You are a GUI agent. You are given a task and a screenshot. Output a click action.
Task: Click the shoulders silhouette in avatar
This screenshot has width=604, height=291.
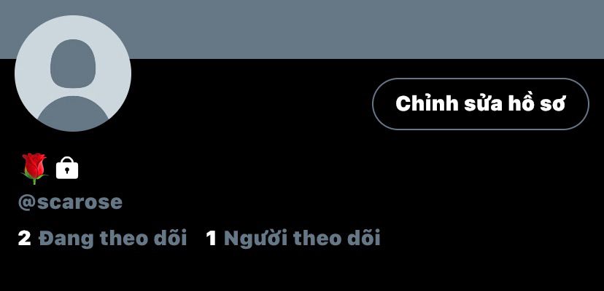pyautogui.click(x=73, y=113)
